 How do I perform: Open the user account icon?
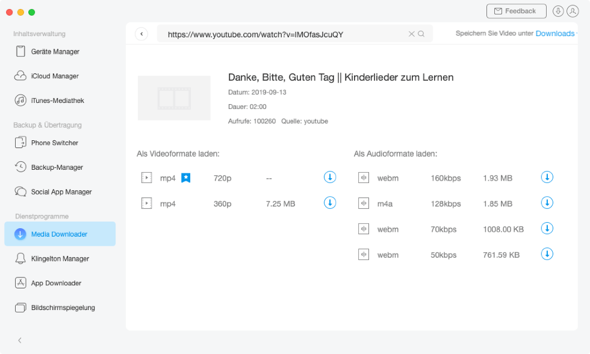pyautogui.click(x=573, y=11)
